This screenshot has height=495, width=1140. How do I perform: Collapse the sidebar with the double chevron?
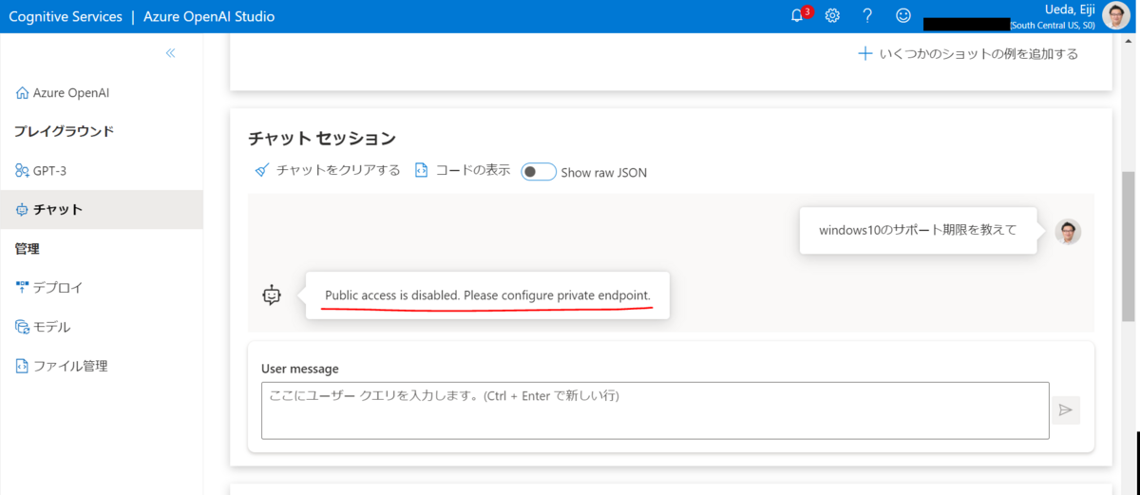pyautogui.click(x=170, y=53)
